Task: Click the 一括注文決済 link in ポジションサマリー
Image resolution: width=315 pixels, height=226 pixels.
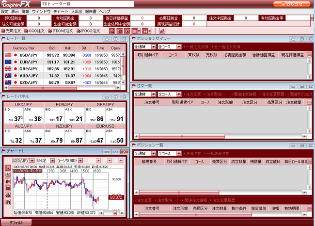Action: point(196,47)
